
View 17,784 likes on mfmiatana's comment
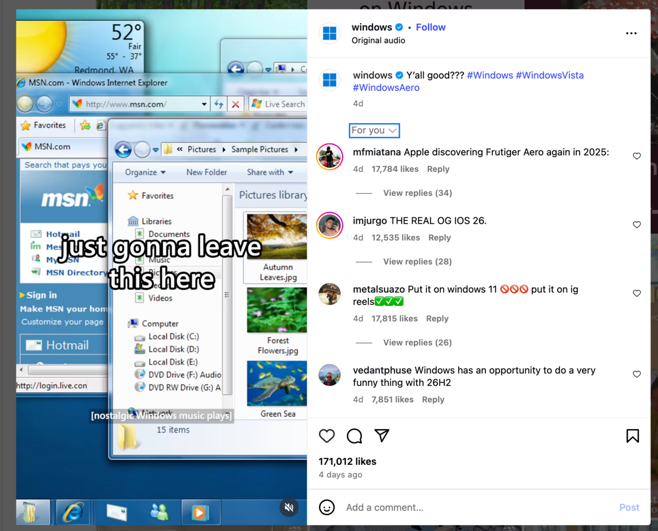point(395,169)
